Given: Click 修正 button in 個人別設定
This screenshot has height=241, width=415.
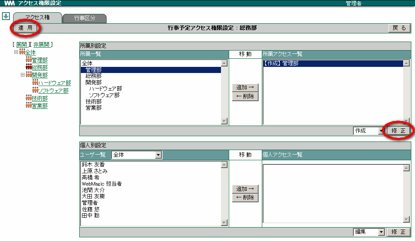Looking at the screenshot, I should pos(399,232).
